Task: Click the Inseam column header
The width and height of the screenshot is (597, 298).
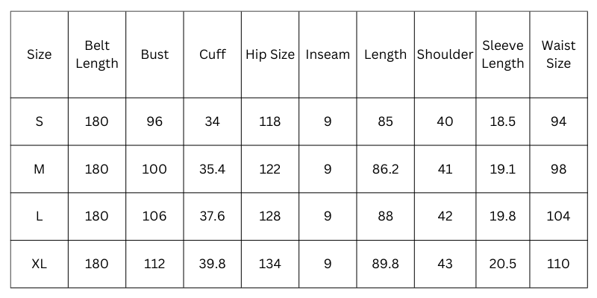Action: click(328, 54)
